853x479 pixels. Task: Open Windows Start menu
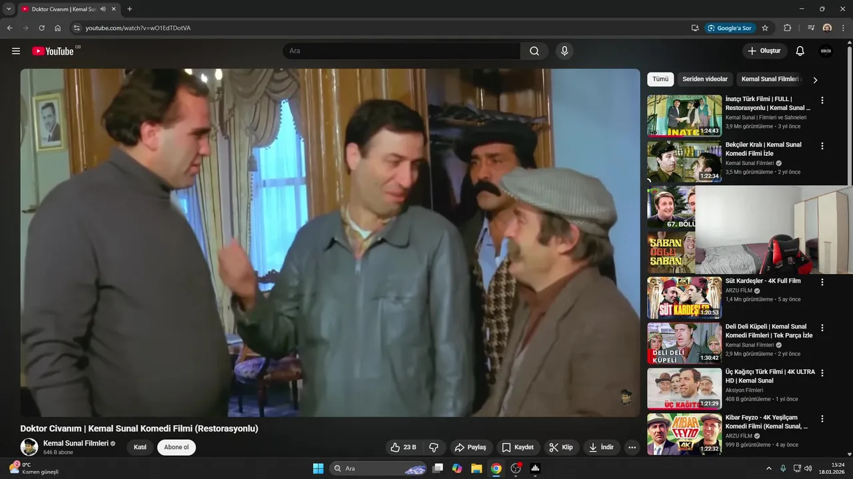[318, 468]
